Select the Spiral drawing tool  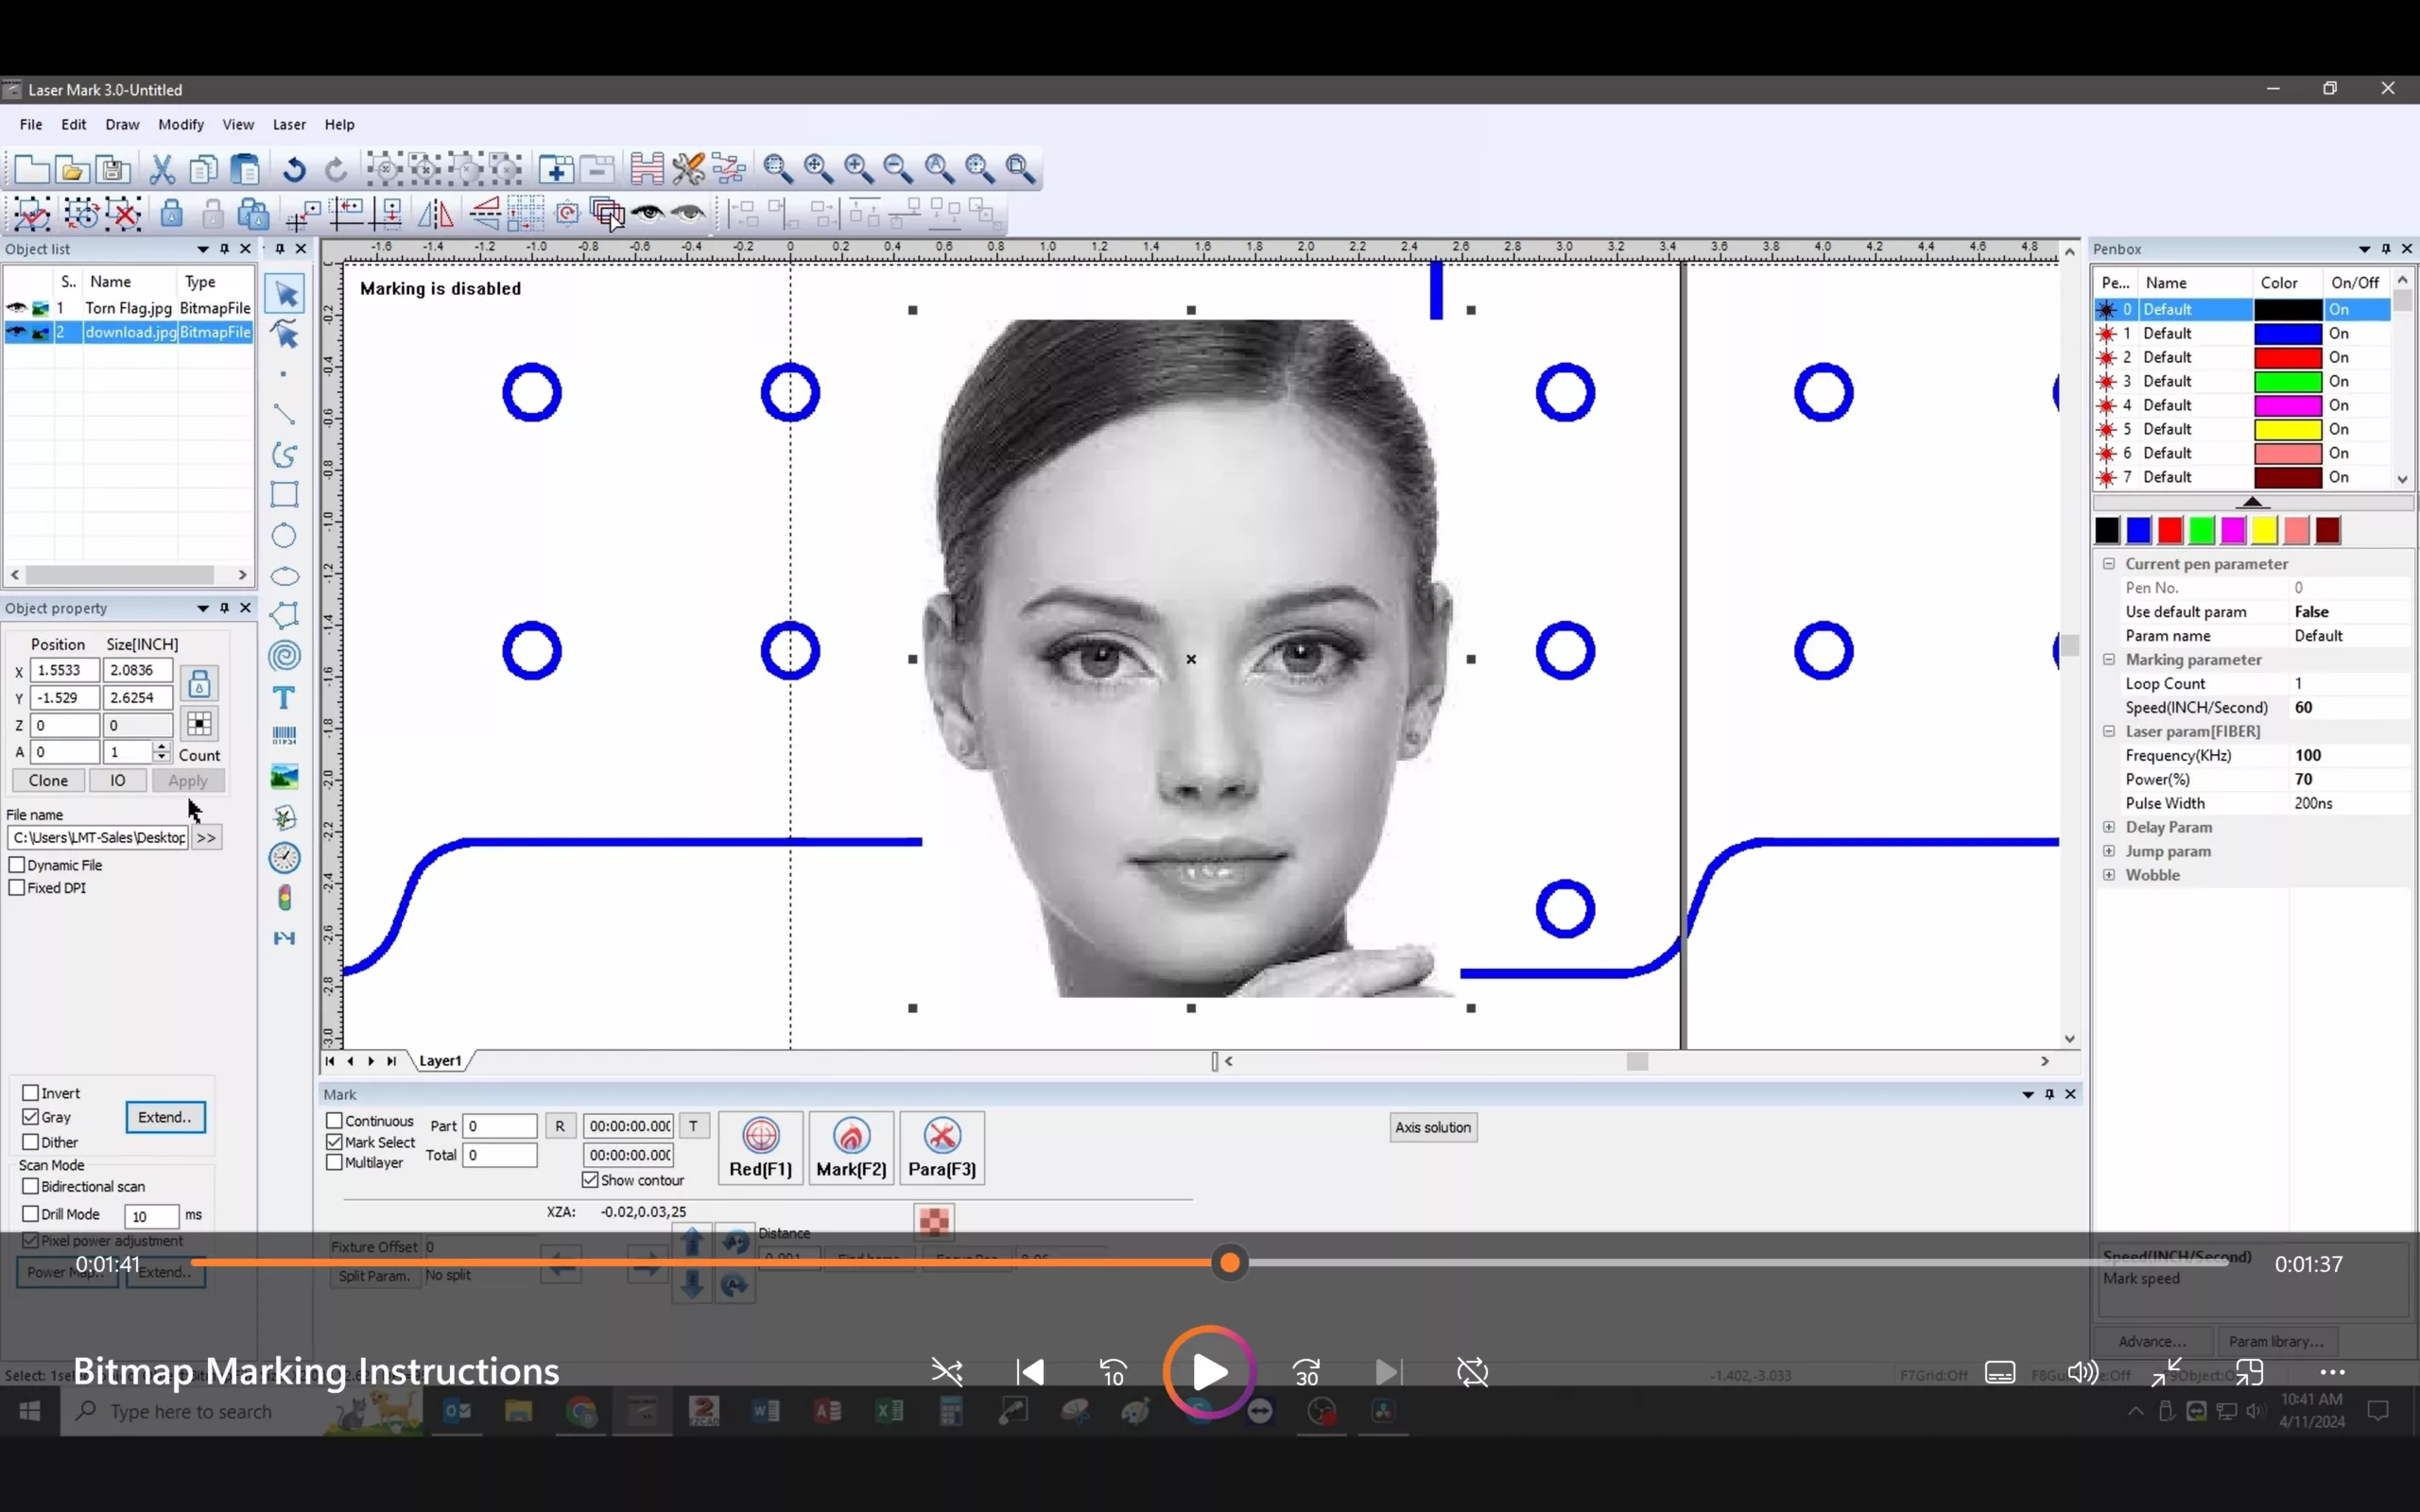pos(284,656)
